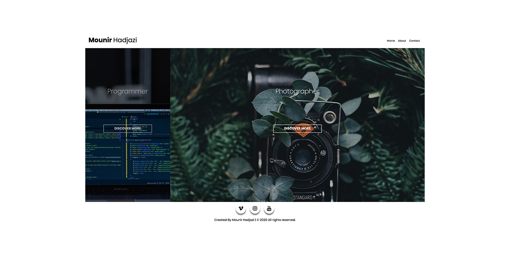Open the About navigation item
510x255 pixels.
pyautogui.click(x=402, y=40)
